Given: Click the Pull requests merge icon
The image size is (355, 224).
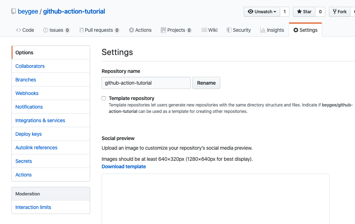Looking at the screenshot, I should coord(81,30).
